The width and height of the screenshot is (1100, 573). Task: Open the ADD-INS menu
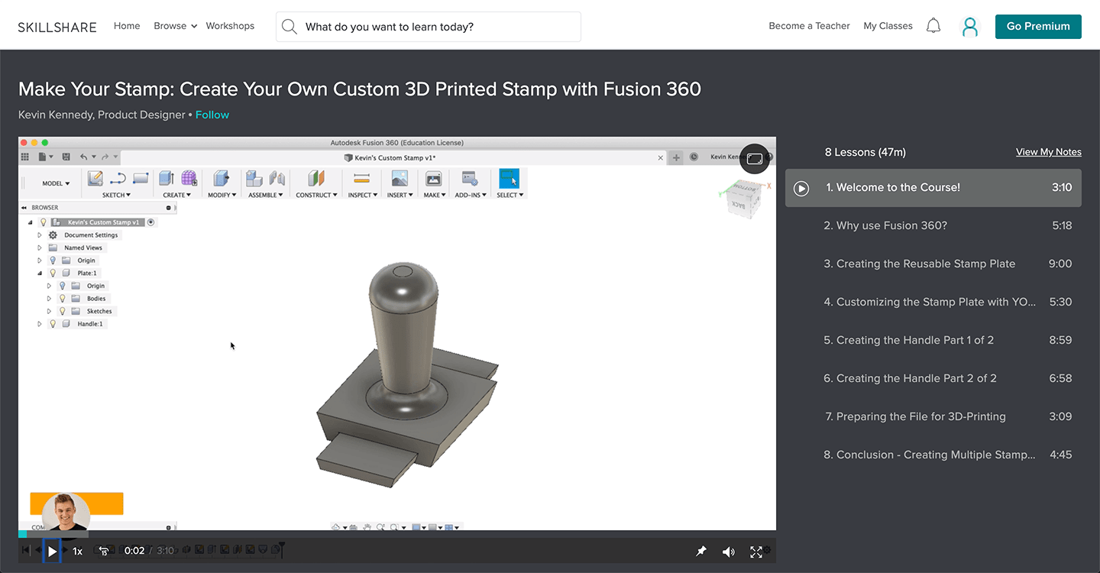click(471, 195)
